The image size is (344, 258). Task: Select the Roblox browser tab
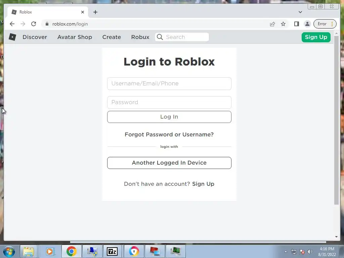click(x=48, y=12)
